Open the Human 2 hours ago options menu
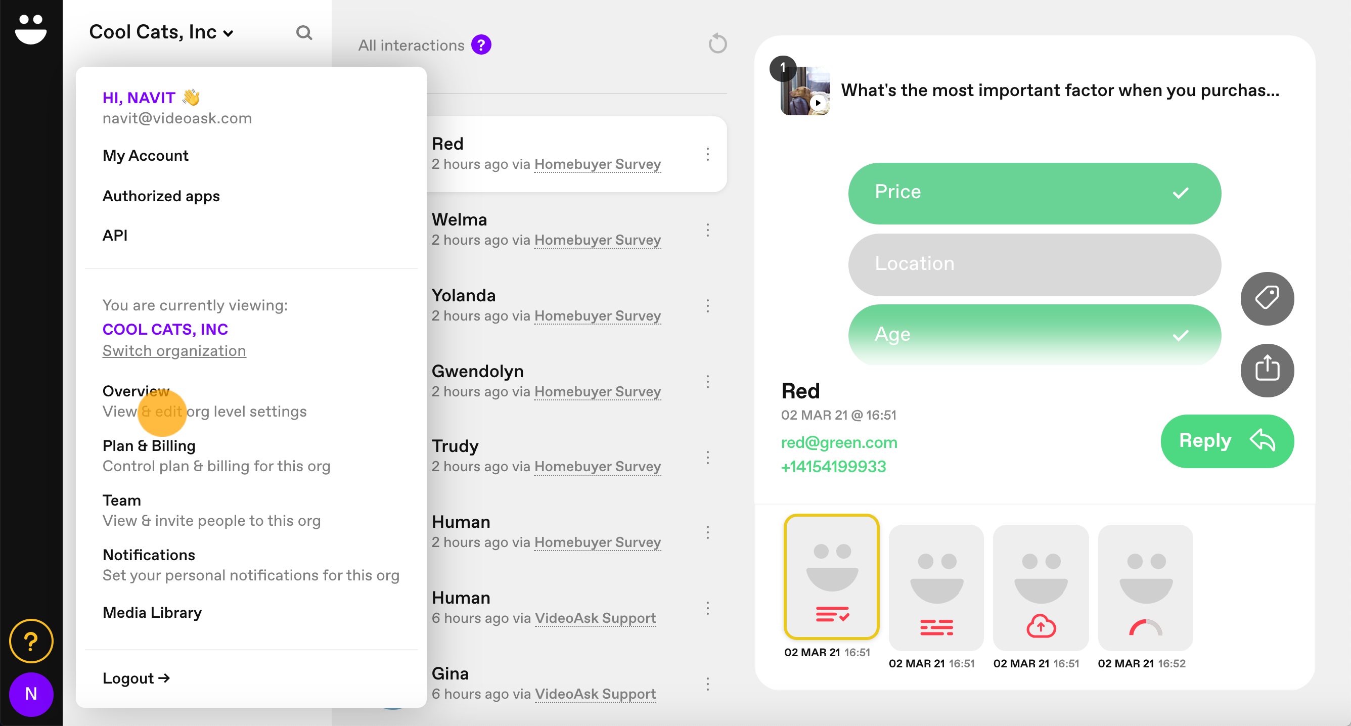This screenshot has height=726, width=1351. [x=707, y=533]
